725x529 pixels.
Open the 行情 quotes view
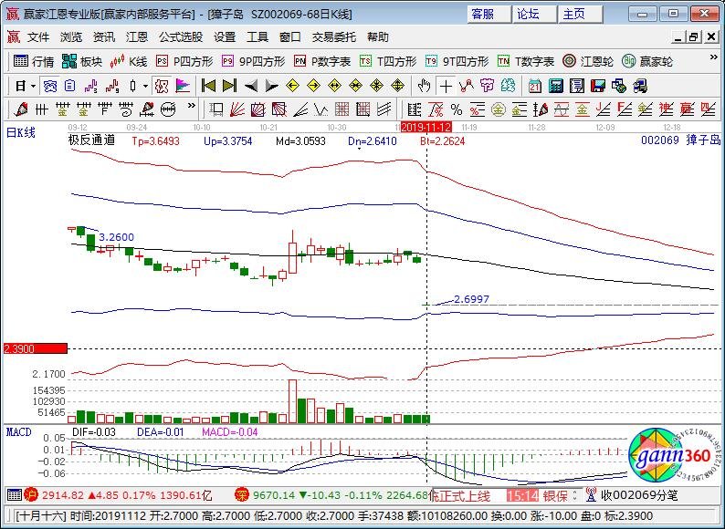coord(33,61)
